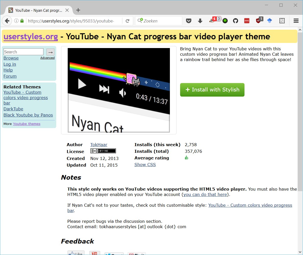Click the Notes heading
This screenshot has width=303, height=255.
click(71, 178)
